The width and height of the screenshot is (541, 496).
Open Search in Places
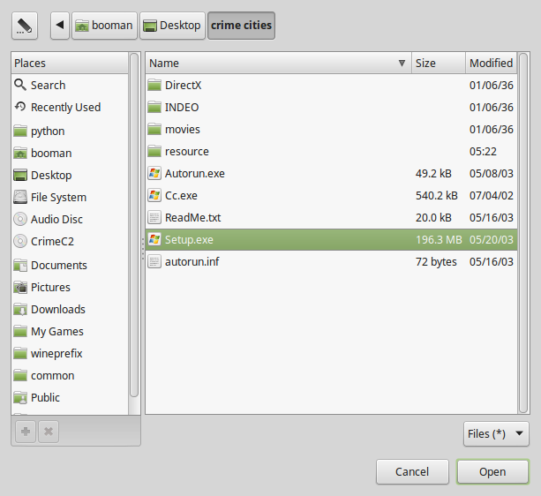pos(70,86)
